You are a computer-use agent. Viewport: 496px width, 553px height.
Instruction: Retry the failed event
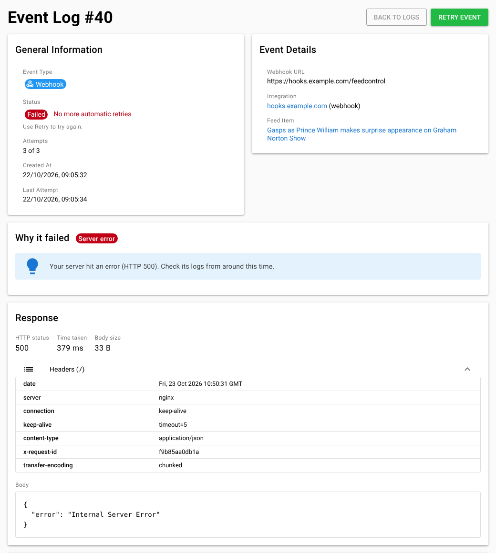[459, 17]
